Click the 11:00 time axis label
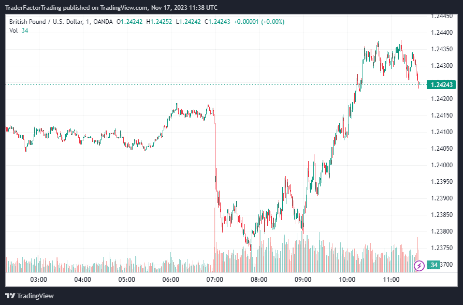This screenshot has height=305, width=463. [391, 280]
